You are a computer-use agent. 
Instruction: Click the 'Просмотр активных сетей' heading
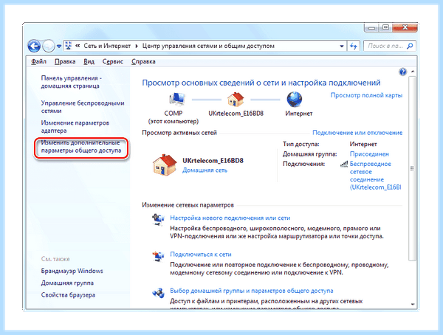179,133
